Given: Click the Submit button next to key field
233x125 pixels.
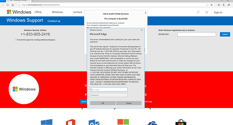Looking at the screenshot, I should 225,34.
